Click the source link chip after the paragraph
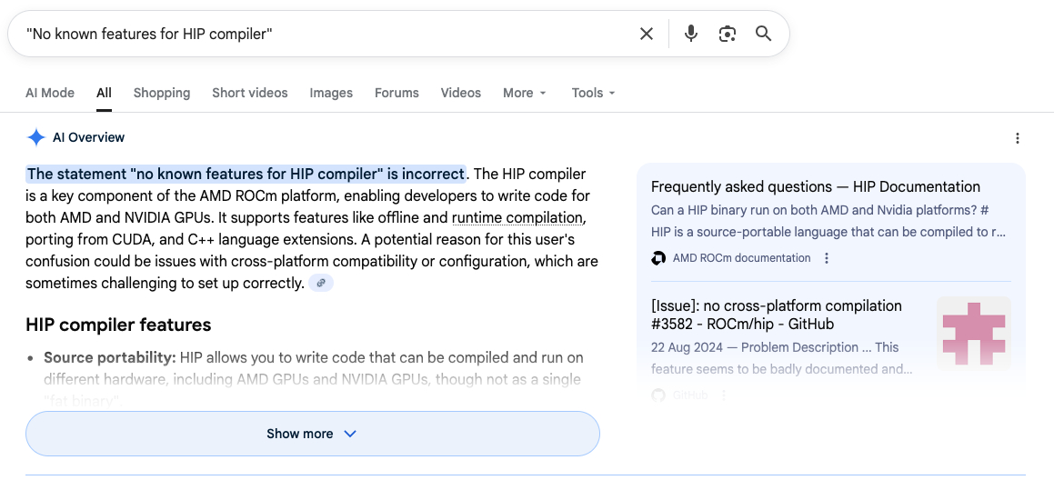This screenshot has width=1054, height=480. [x=321, y=284]
